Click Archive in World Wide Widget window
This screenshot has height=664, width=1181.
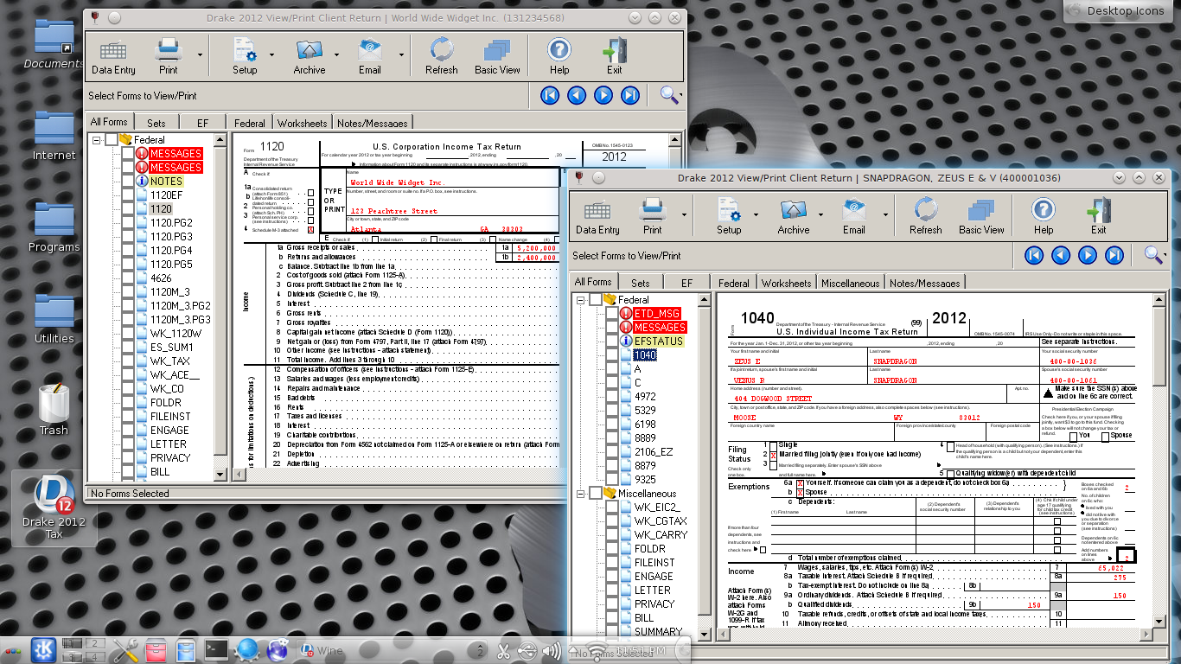[x=309, y=56]
